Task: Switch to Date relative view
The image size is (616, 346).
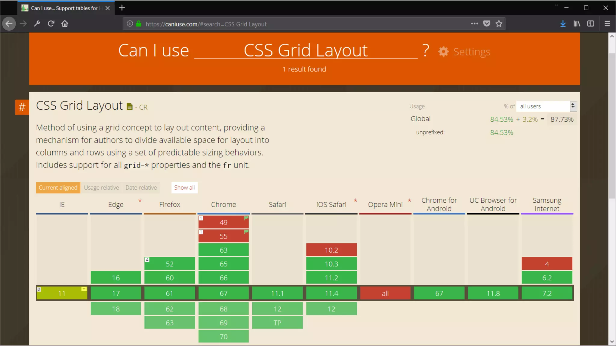Action: pos(141,188)
